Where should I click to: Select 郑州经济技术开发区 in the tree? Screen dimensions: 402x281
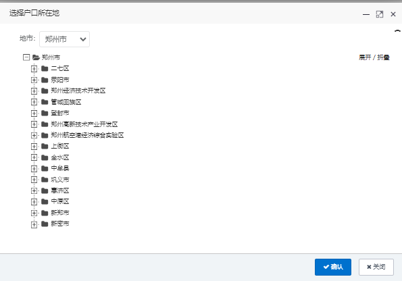point(78,91)
